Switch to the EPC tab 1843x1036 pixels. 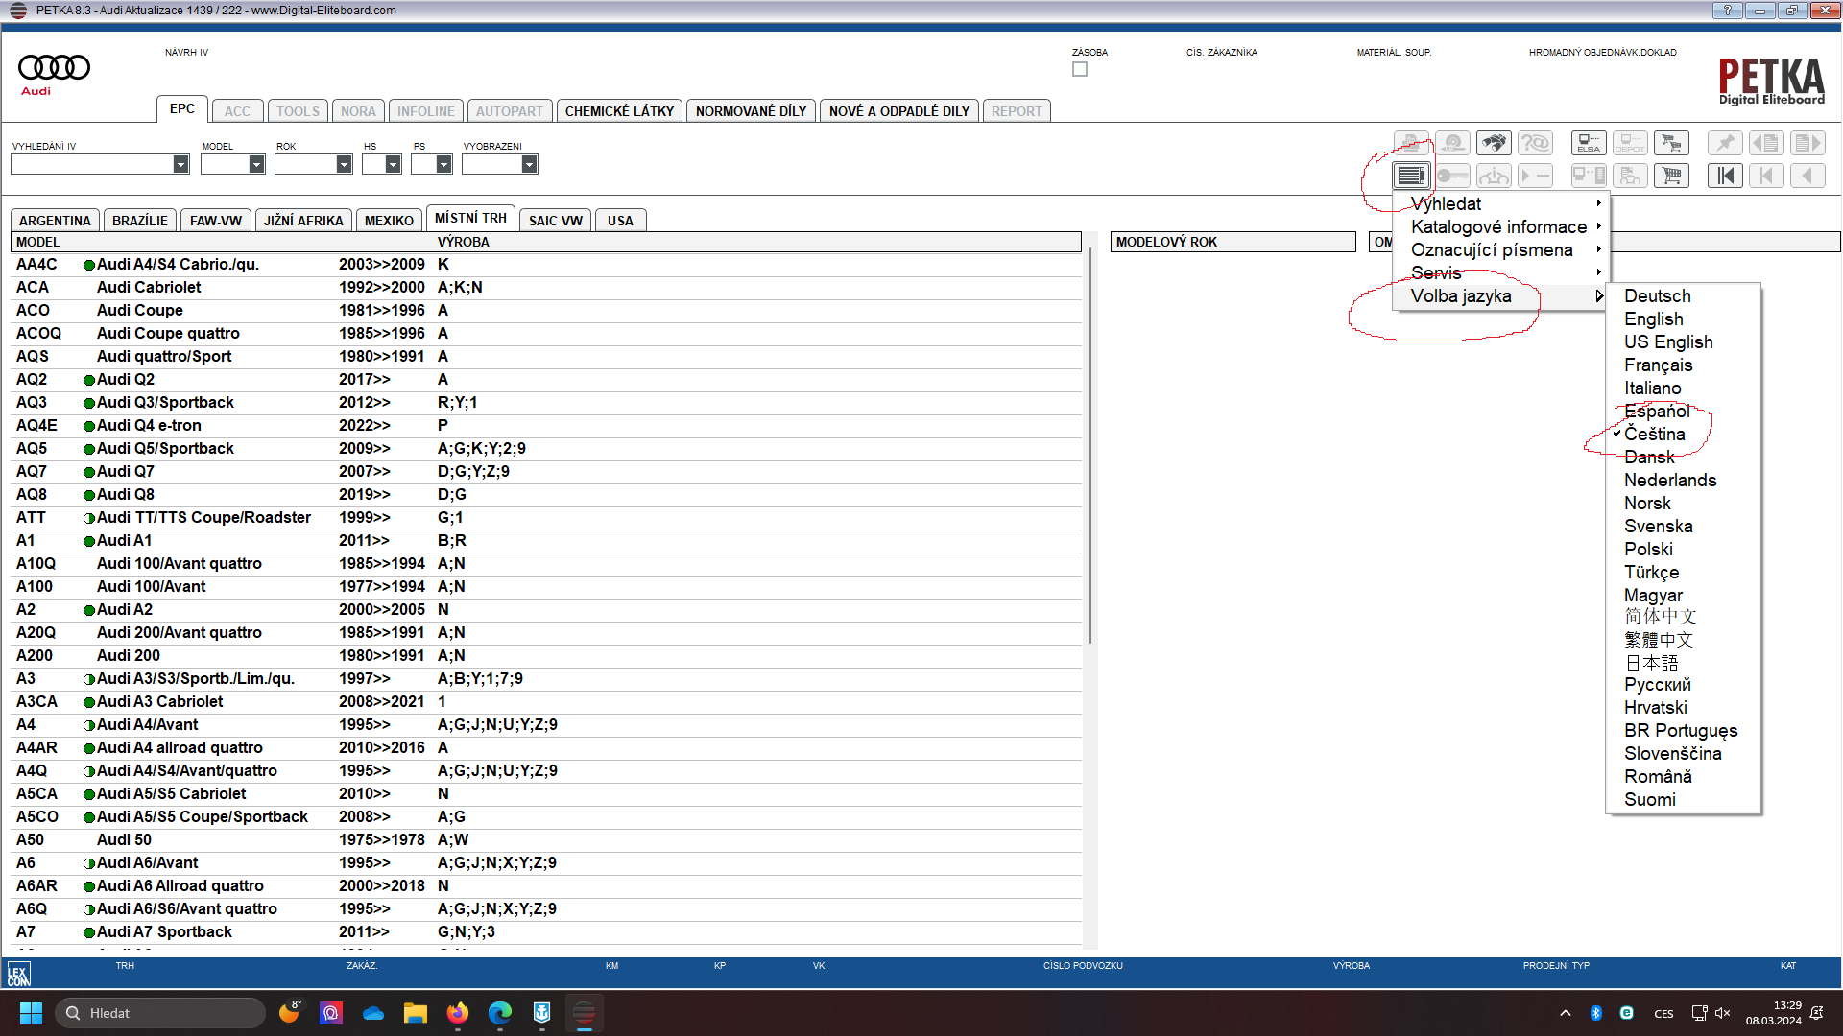point(182,109)
